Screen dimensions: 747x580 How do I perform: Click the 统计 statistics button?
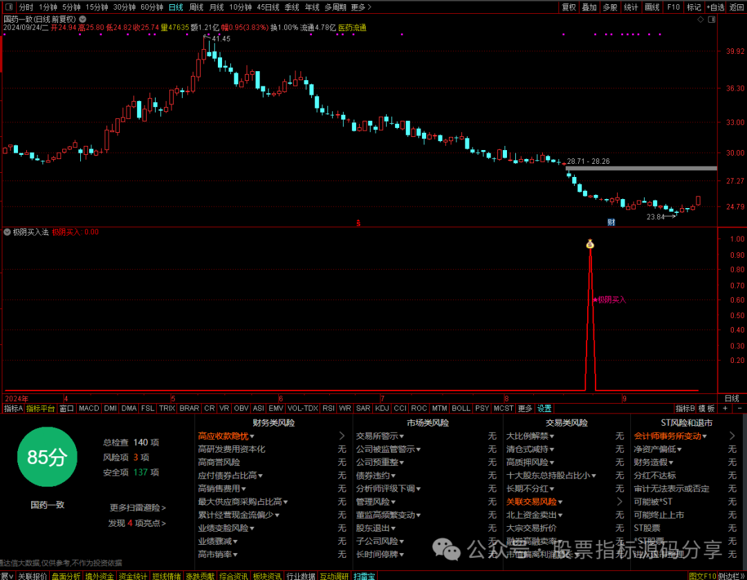pyautogui.click(x=631, y=7)
